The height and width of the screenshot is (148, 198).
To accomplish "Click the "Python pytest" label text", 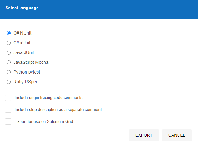I will click(x=27, y=72).
